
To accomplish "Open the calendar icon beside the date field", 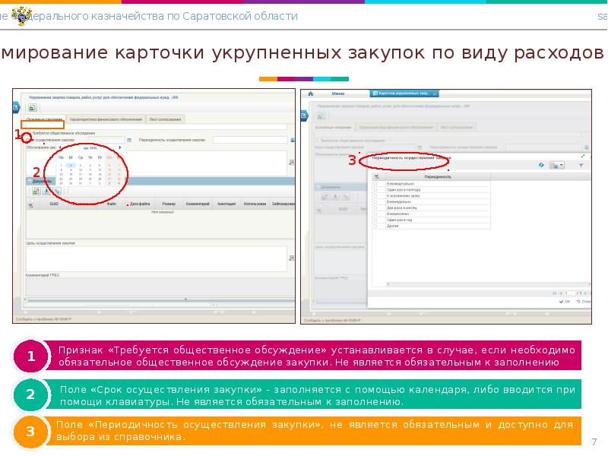I will [x=129, y=141].
